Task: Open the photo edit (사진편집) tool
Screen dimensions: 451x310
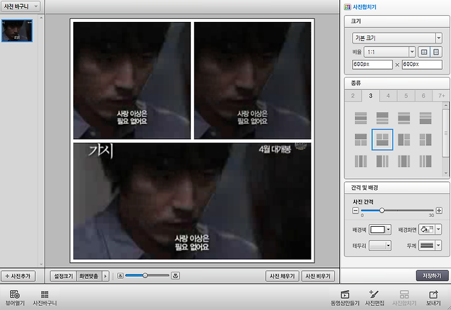Action: pos(375,297)
